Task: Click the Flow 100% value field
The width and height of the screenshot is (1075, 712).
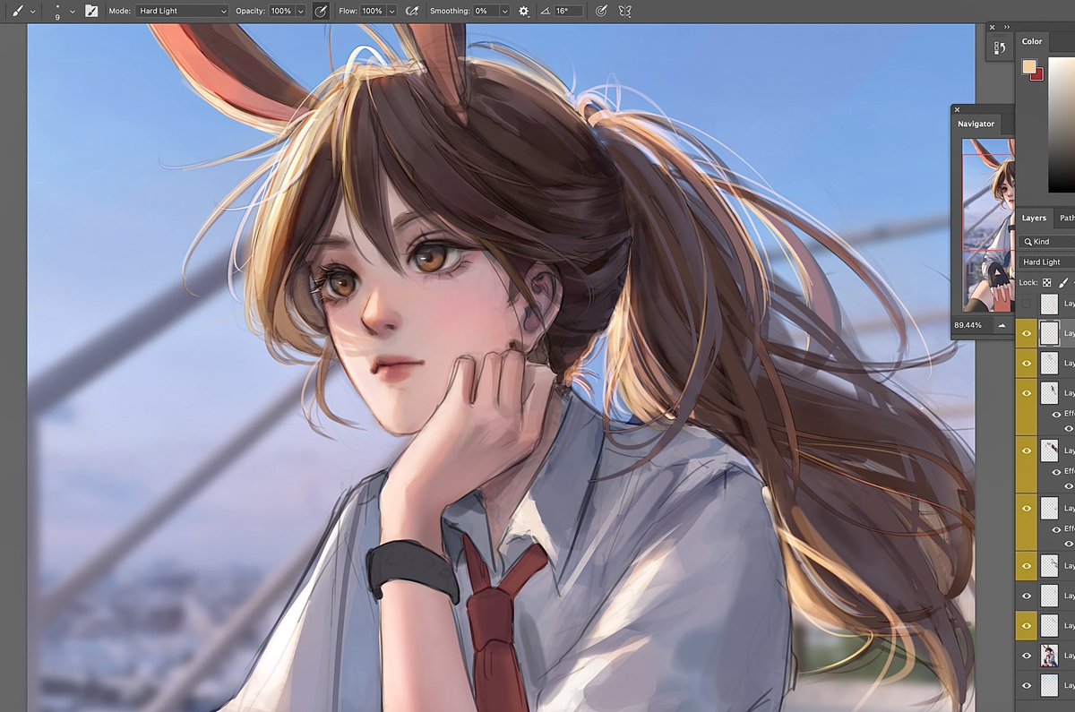Action: pyautogui.click(x=372, y=12)
